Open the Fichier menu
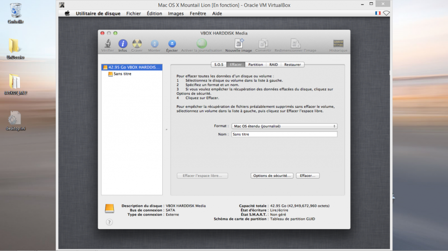Screen dimensions: 448x251 [133, 14]
